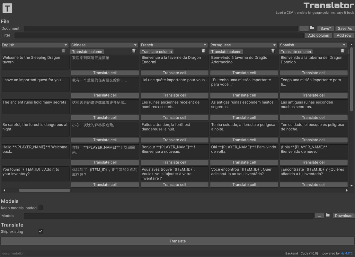Click the Download models button
Viewport: 355px width, 257px height.
pos(343,216)
